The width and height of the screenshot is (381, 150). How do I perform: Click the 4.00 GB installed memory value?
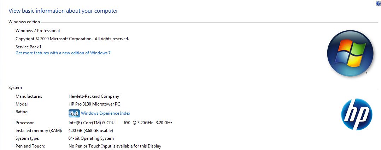tap(90, 131)
